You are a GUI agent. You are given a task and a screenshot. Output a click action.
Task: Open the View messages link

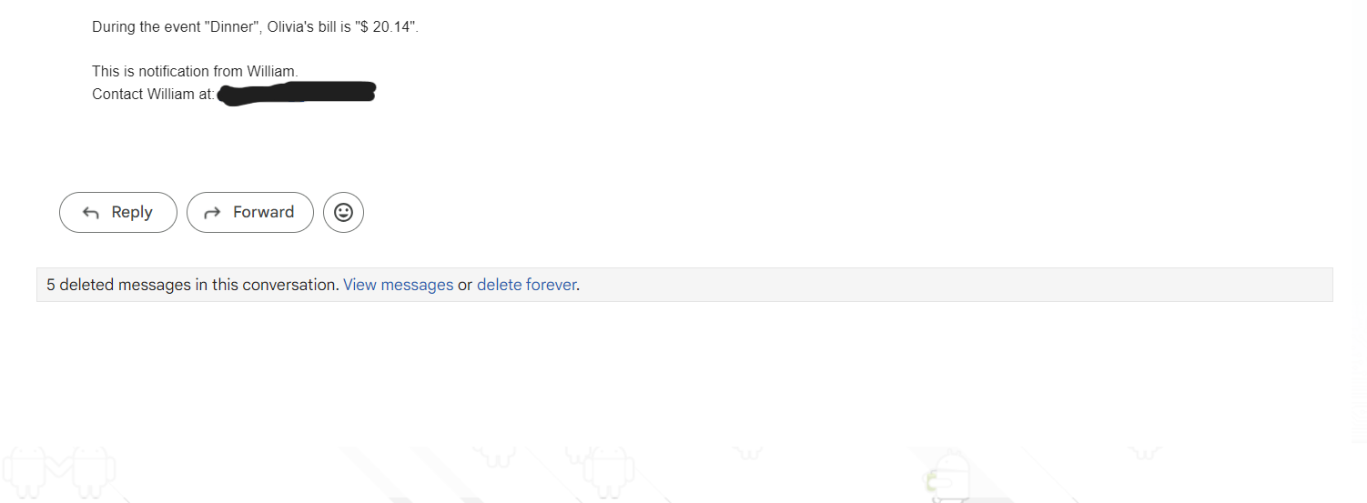click(398, 285)
